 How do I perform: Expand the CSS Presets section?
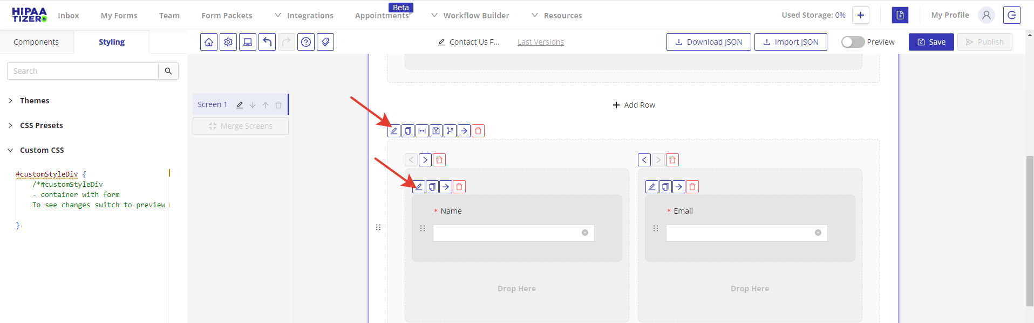pos(41,125)
